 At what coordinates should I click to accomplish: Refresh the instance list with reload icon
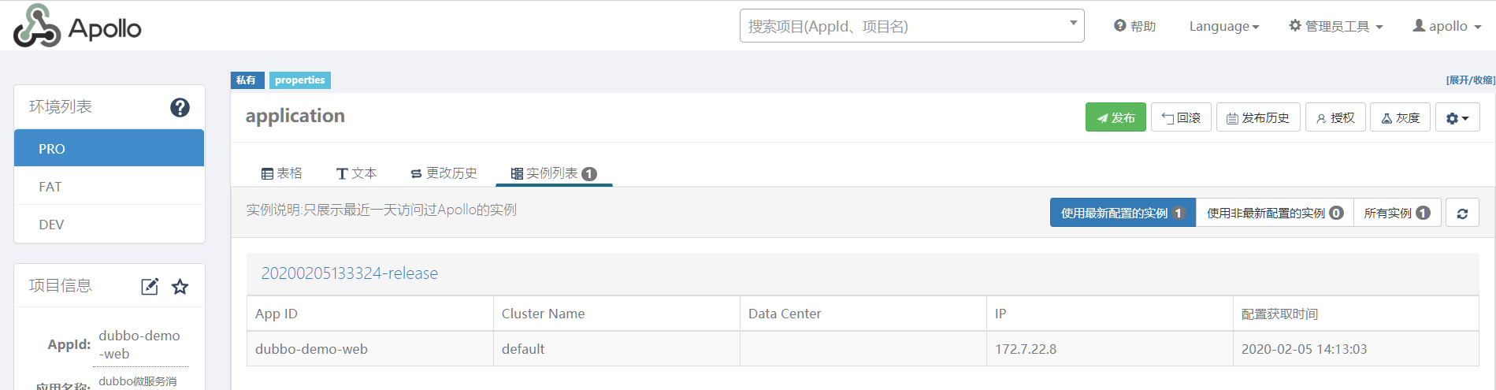click(x=1462, y=213)
